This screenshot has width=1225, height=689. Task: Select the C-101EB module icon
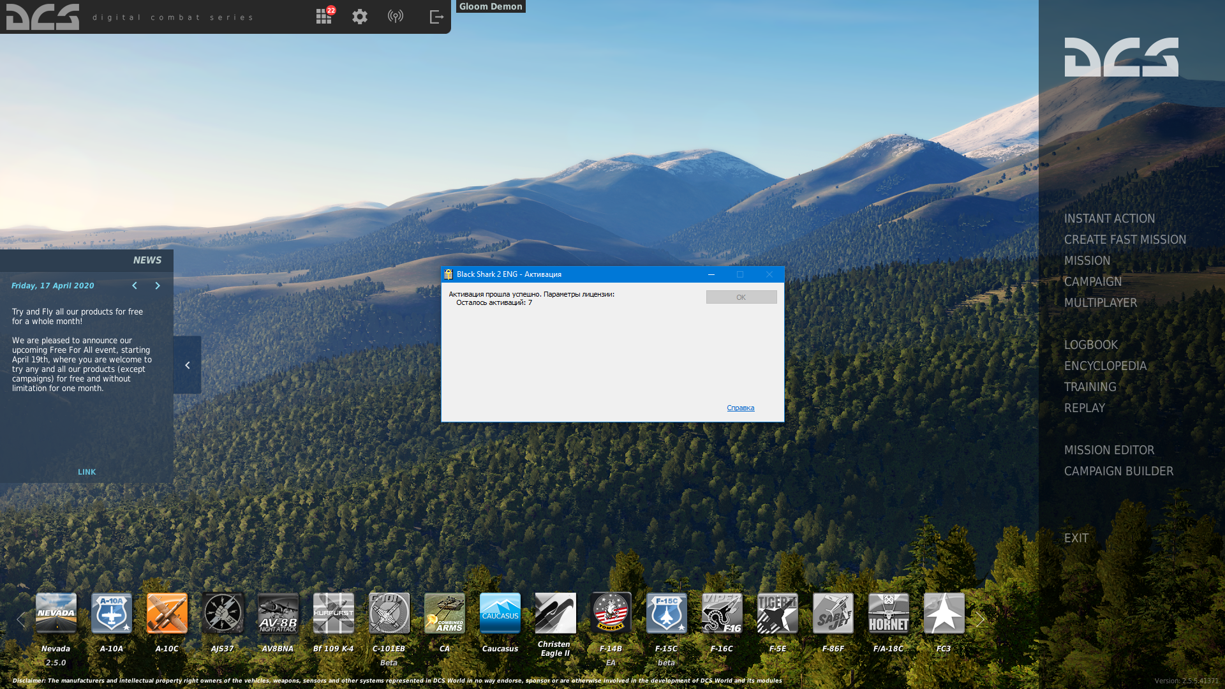[x=389, y=613]
